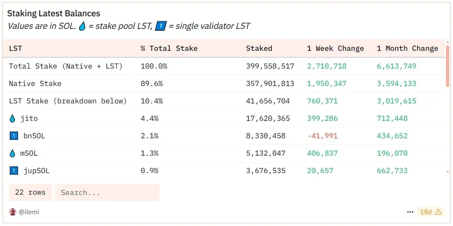Click the 10.4% cell for LST Stake

pyautogui.click(x=152, y=101)
